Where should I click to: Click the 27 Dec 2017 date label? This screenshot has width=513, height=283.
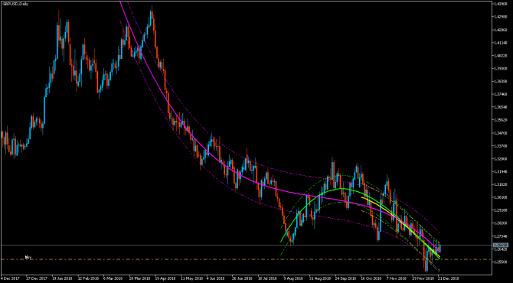coord(35,278)
